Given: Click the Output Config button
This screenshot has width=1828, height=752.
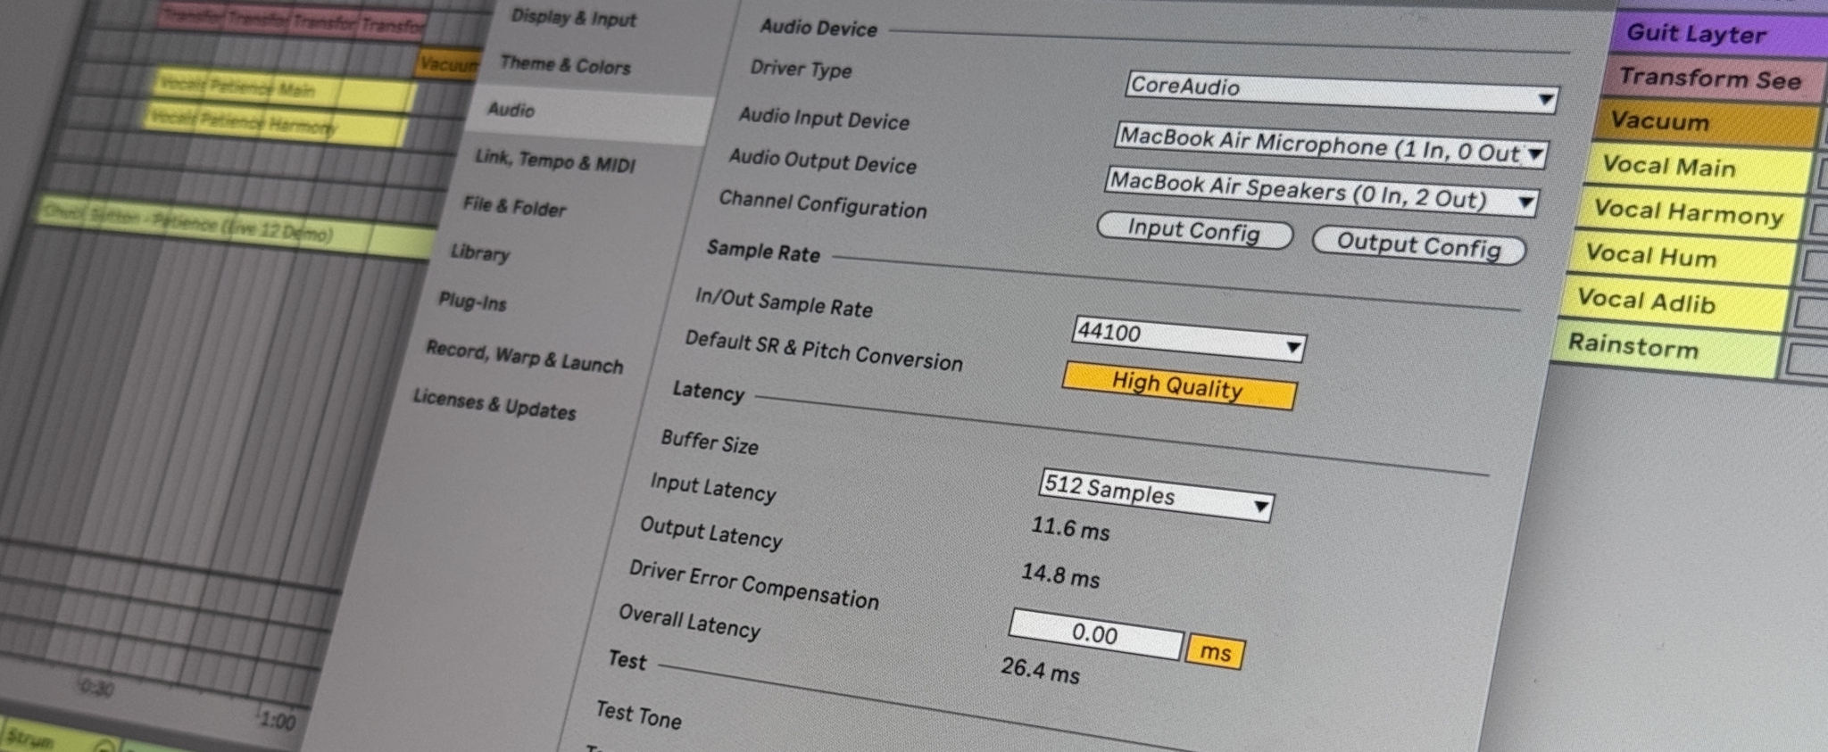Looking at the screenshot, I should (1419, 245).
